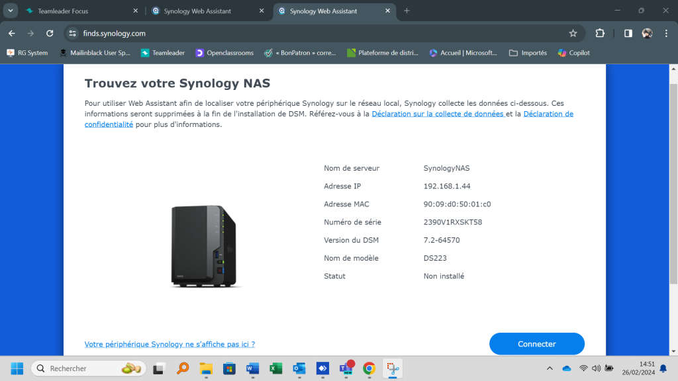Reload the page with the refresh icon
This screenshot has height=381, width=678.
coord(50,33)
